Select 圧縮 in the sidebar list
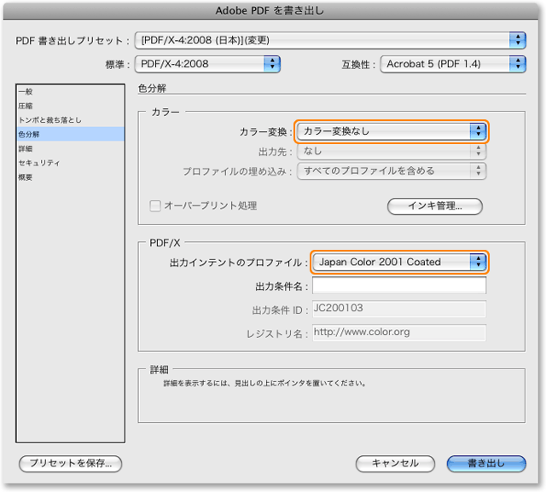Image resolution: width=546 pixels, height=492 pixels. point(26,105)
